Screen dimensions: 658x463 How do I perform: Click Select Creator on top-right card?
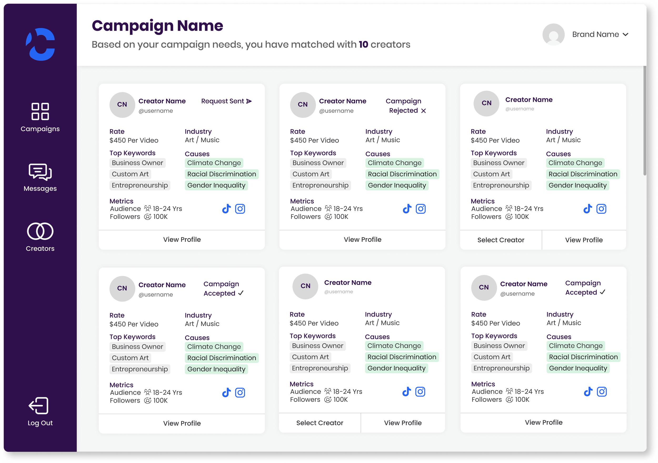coord(501,240)
